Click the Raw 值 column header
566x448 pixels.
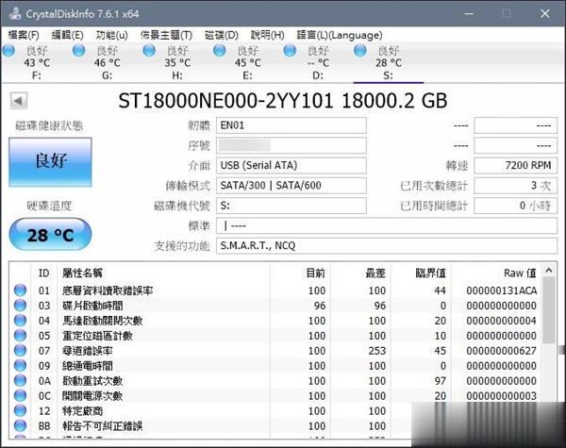[520, 273]
